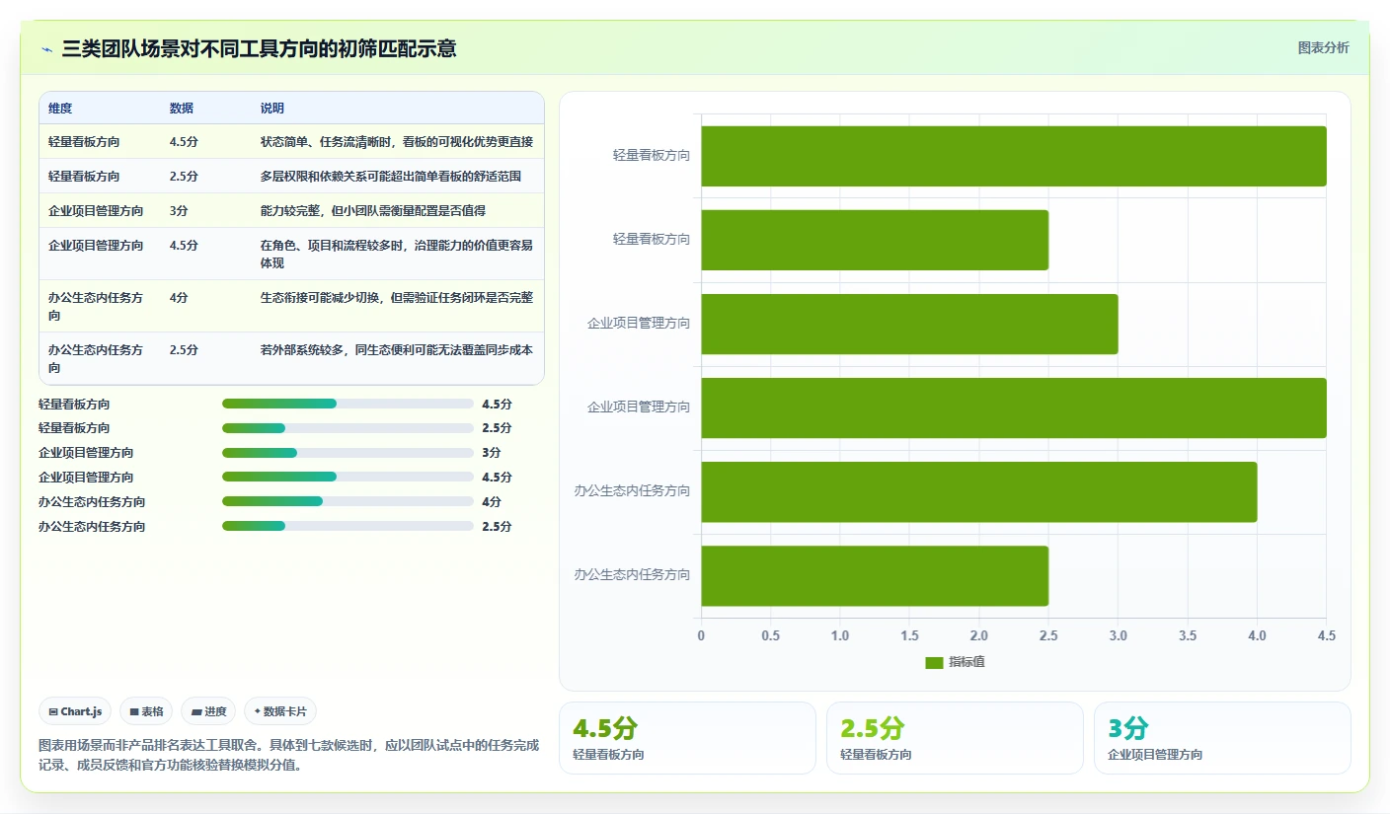Click the 轻量看板方向 chart bar reaching 2.5

875,240
